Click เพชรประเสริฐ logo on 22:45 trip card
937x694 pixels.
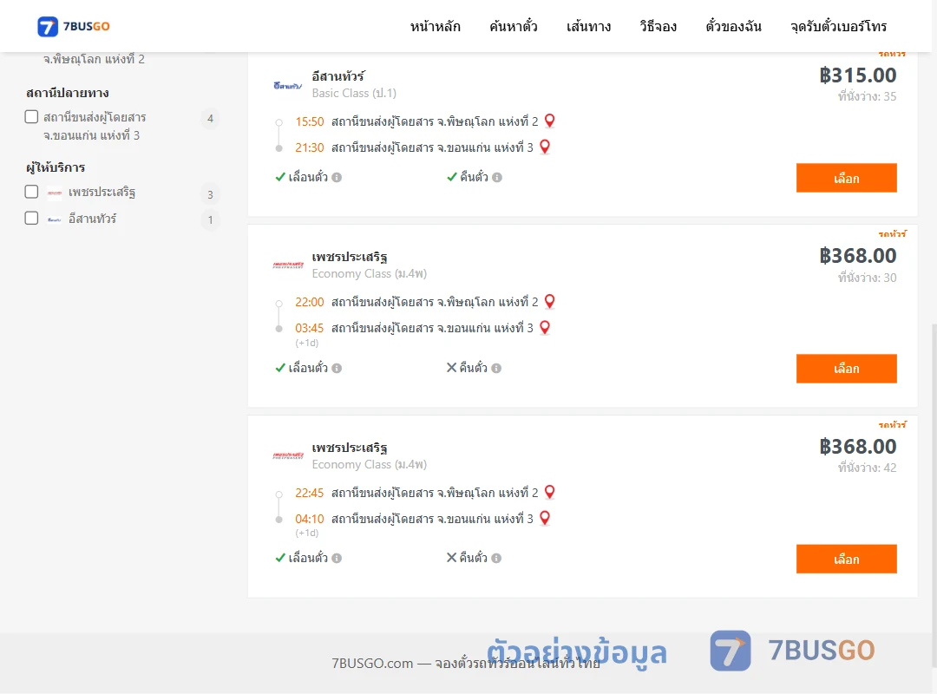click(288, 455)
